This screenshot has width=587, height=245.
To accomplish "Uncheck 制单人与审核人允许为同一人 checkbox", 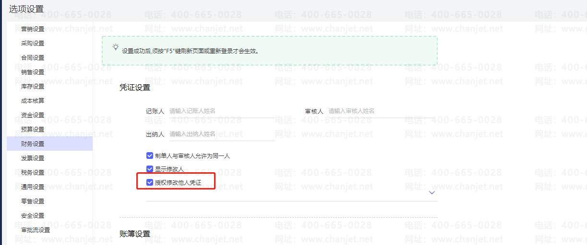I will pos(150,156).
